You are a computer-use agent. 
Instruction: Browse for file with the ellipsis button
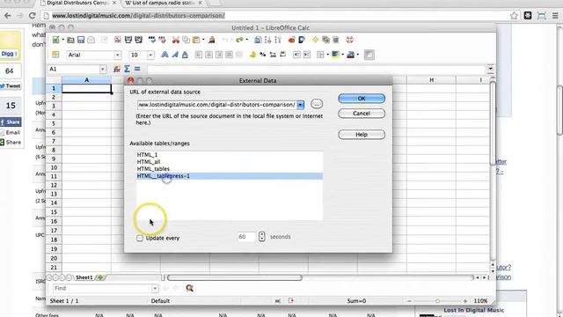click(x=317, y=104)
